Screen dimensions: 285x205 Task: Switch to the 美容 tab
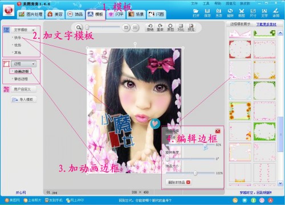55,14
